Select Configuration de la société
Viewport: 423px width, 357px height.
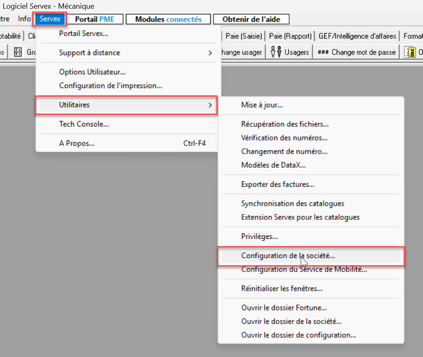pos(288,256)
